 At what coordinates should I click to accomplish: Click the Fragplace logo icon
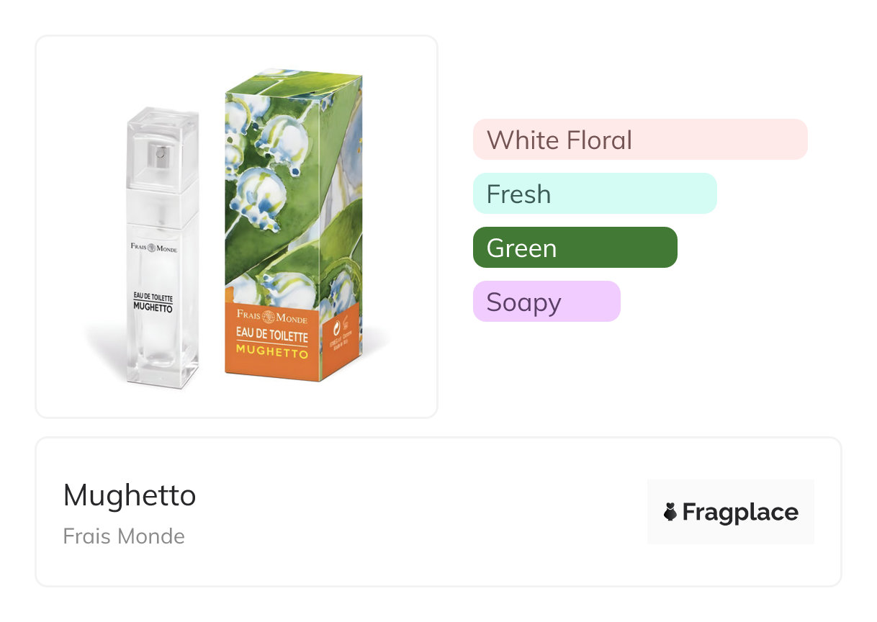[x=670, y=512]
